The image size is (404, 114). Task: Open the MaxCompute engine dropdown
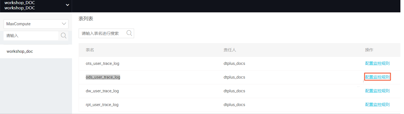[36, 24]
